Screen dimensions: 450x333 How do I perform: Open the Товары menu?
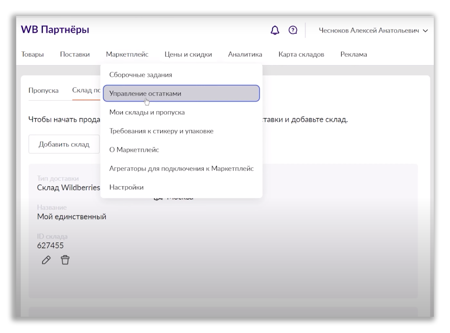[x=32, y=54]
